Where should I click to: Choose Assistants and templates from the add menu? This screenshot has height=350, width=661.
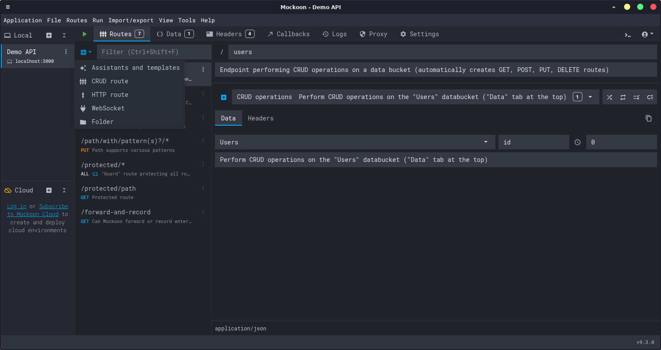click(x=130, y=68)
